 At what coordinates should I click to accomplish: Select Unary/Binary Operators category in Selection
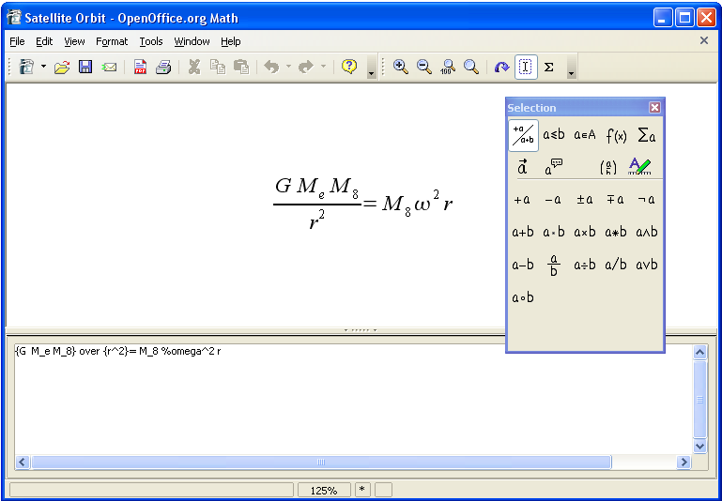pyautogui.click(x=524, y=135)
